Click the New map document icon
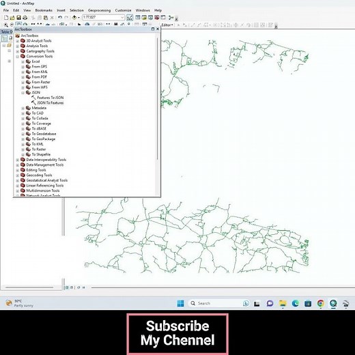 [6, 18]
